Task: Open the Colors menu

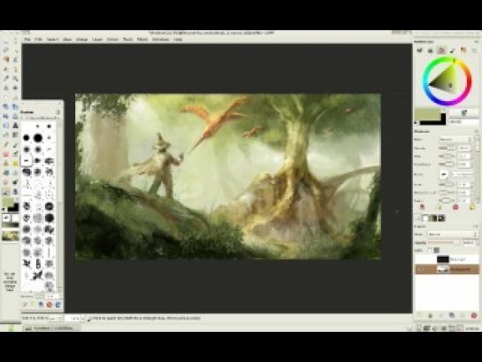Action: tap(112, 39)
